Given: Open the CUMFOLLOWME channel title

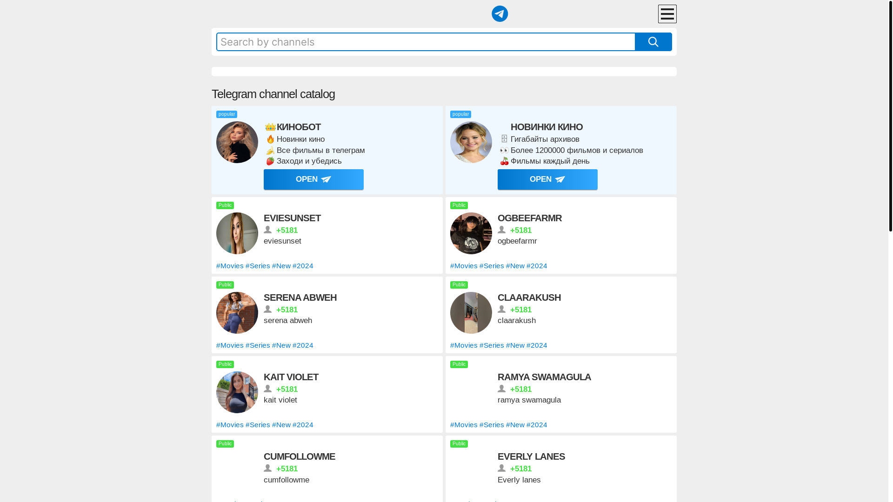Looking at the screenshot, I should (300, 456).
